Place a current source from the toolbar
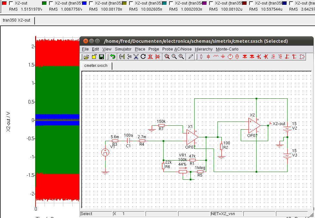315x218 pixels. (237, 57)
